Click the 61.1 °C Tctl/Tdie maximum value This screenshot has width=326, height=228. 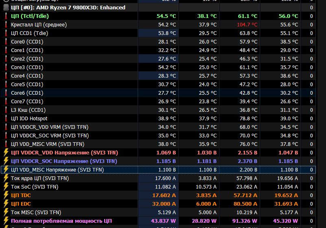click(247, 16)
